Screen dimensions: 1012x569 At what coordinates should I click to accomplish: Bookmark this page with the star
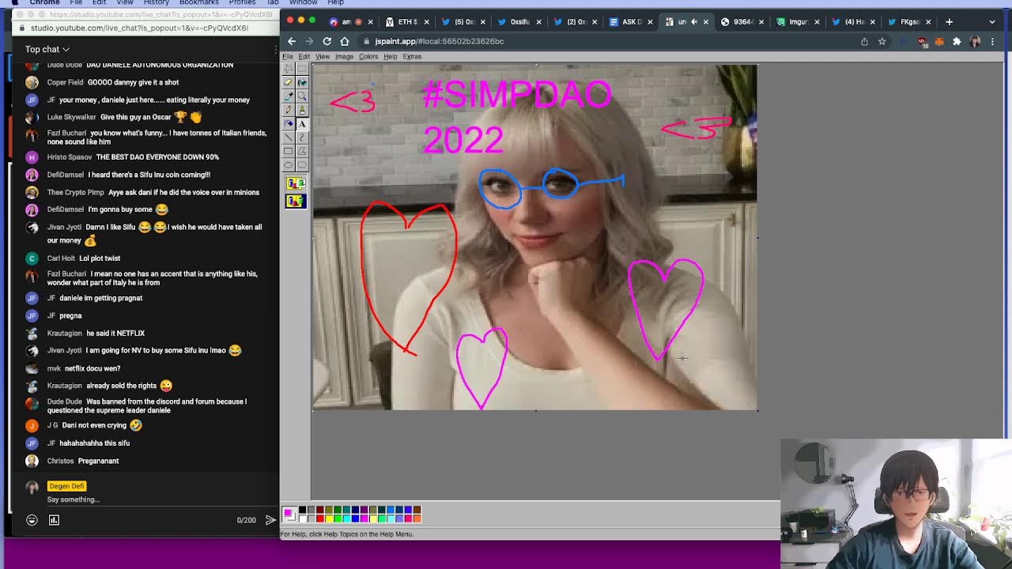882,41
